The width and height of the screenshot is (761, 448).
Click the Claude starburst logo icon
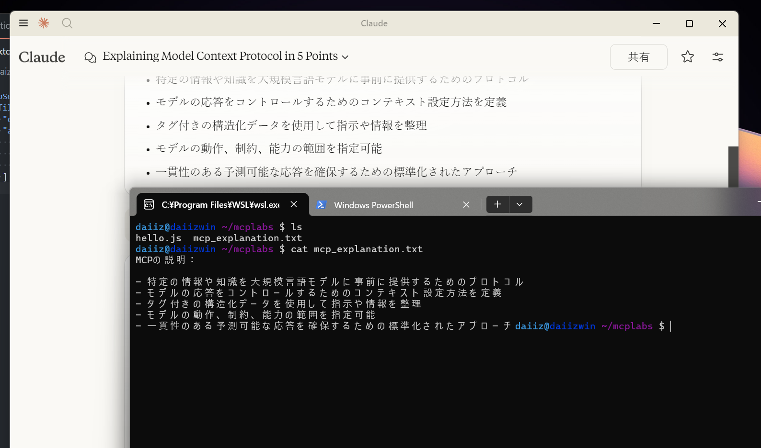click(44, 23)
